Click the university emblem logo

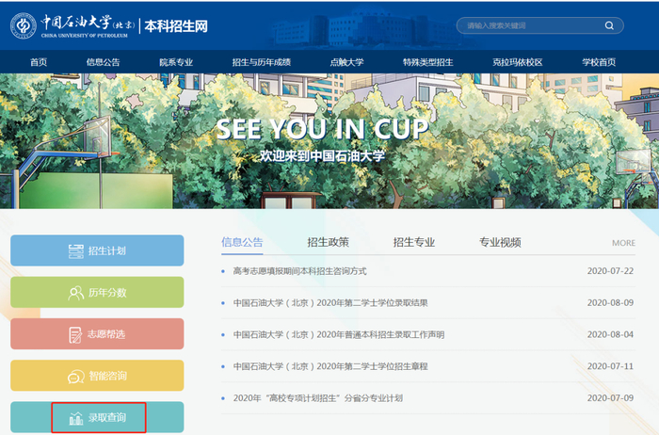pyautogui.click(x=24, y=25)
